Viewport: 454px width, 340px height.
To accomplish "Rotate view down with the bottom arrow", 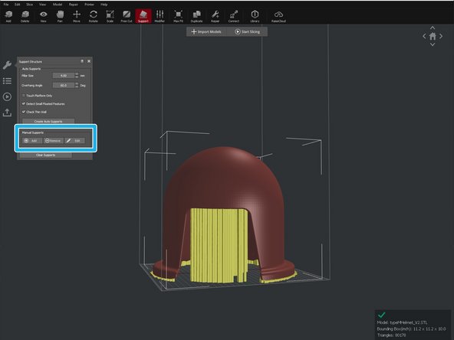I will coord(433,44).
